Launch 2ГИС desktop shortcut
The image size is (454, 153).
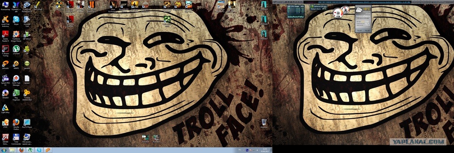point(5,124)
